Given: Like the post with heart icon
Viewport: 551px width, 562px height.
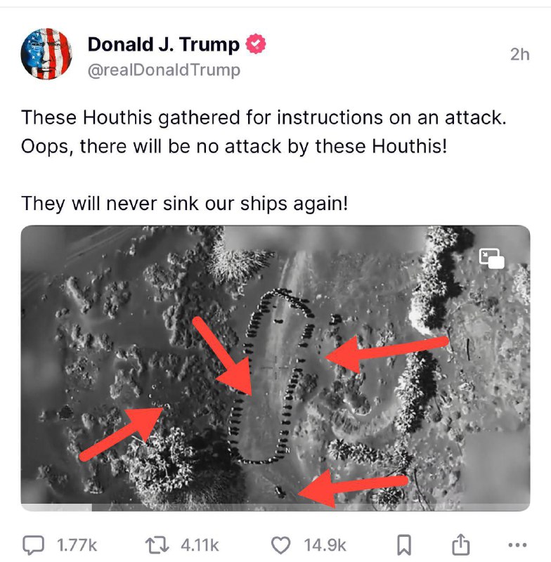Looking at the screenshot, I should (x=280, y=546).
